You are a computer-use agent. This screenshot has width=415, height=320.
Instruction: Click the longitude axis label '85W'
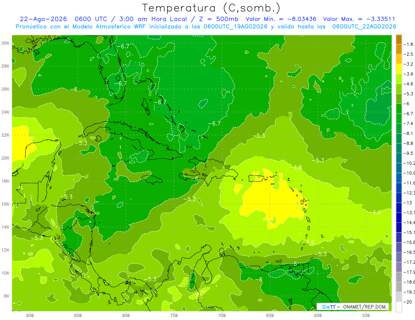tap(78, 316)
